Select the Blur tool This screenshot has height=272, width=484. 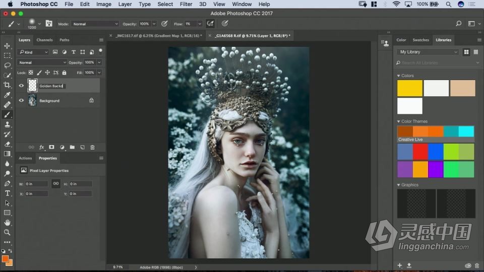pos(7,164)
